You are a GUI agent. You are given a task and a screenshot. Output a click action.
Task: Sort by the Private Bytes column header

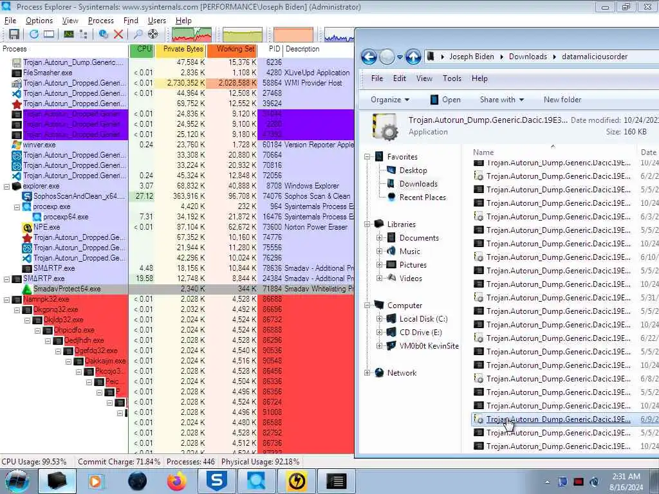coord(180,49)
